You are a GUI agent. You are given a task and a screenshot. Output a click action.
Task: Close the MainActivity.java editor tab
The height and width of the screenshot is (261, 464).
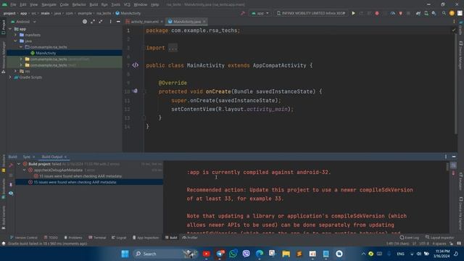(204, 22)
